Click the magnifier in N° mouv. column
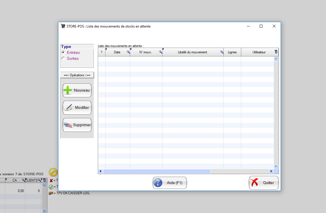The width and height of the screenshot is (326, 213). pyautogui.click(x=160, y=52)
